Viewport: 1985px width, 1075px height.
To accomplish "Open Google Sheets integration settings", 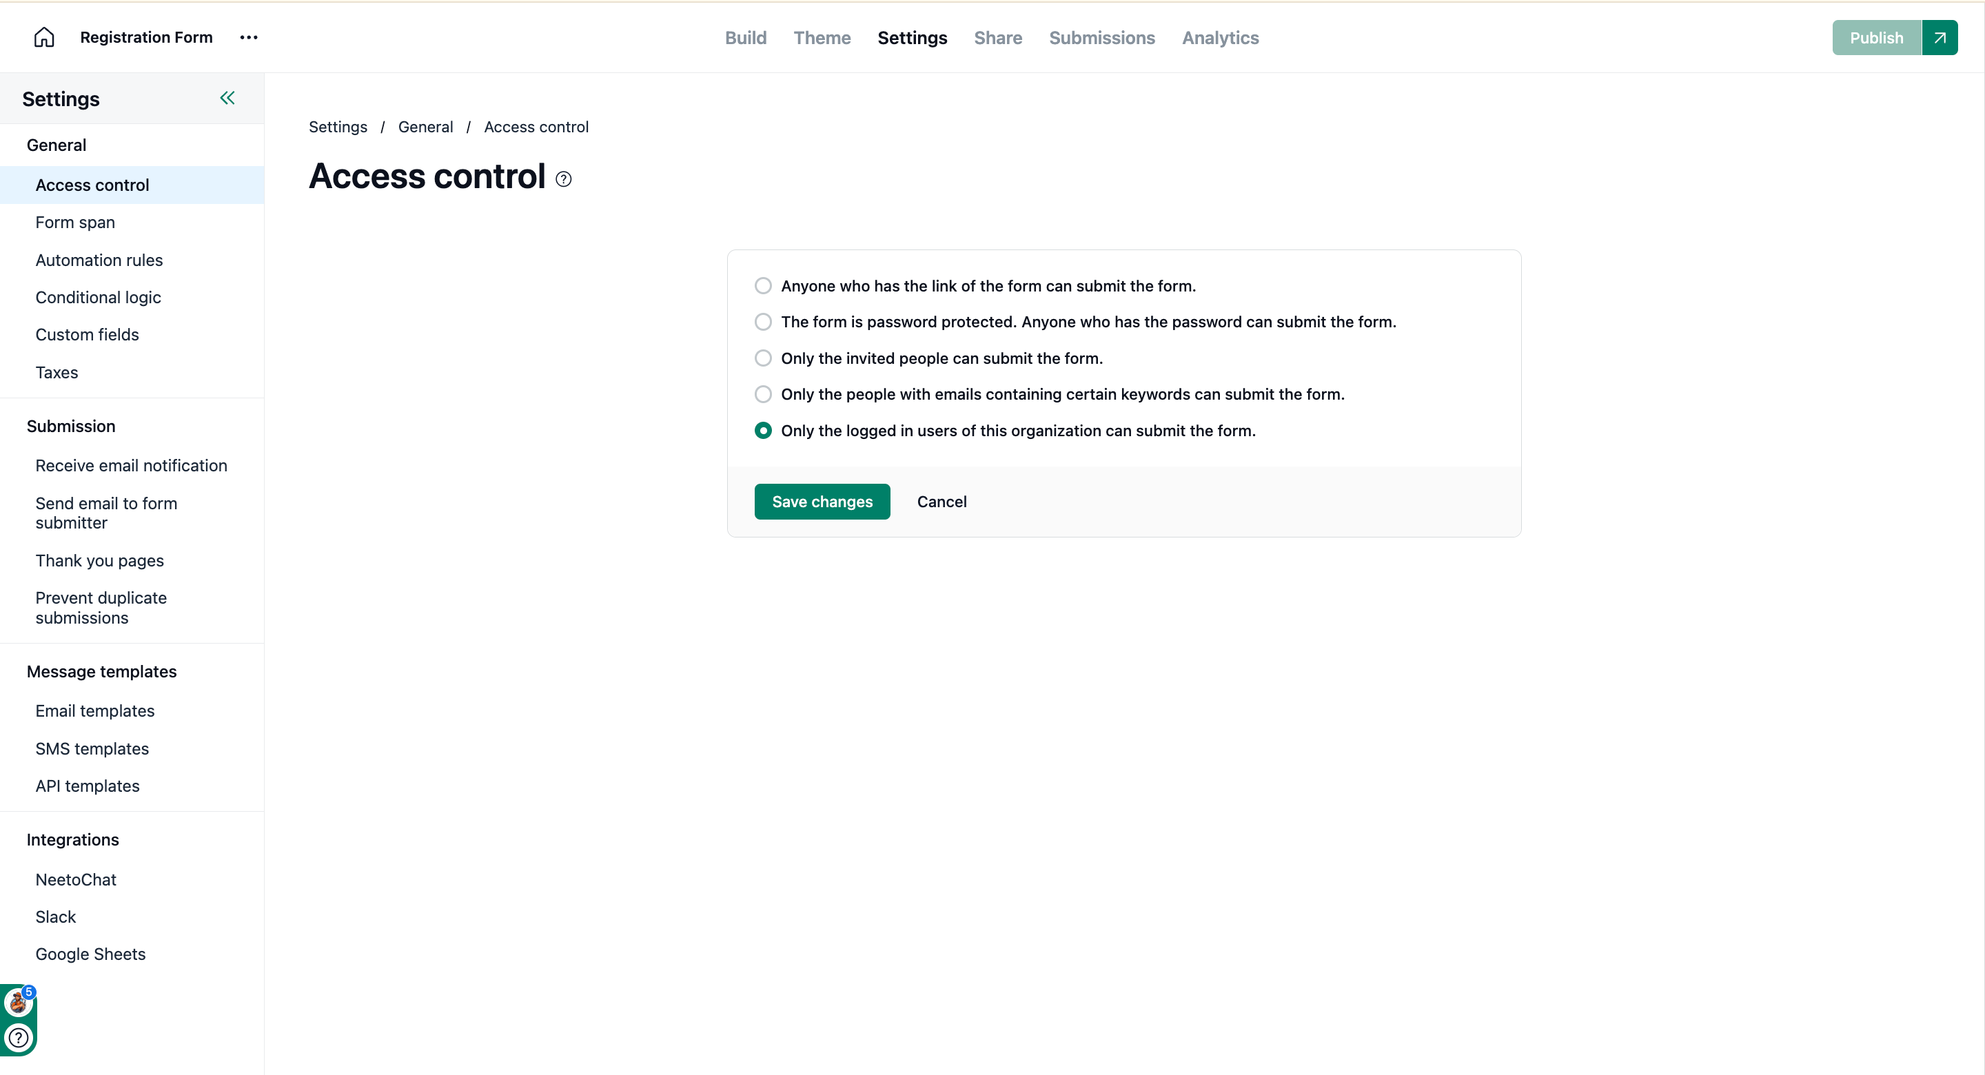I will click(90, 954).
